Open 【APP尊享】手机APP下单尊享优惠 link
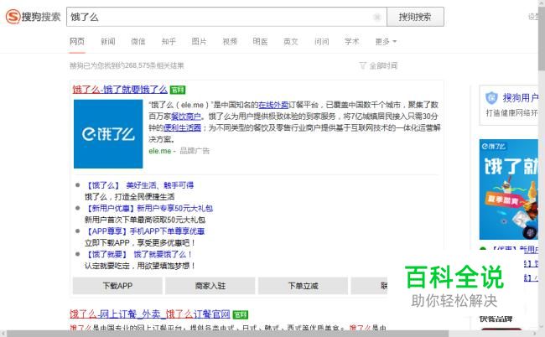This screenshot has height=337, width=545. [144, 231]
